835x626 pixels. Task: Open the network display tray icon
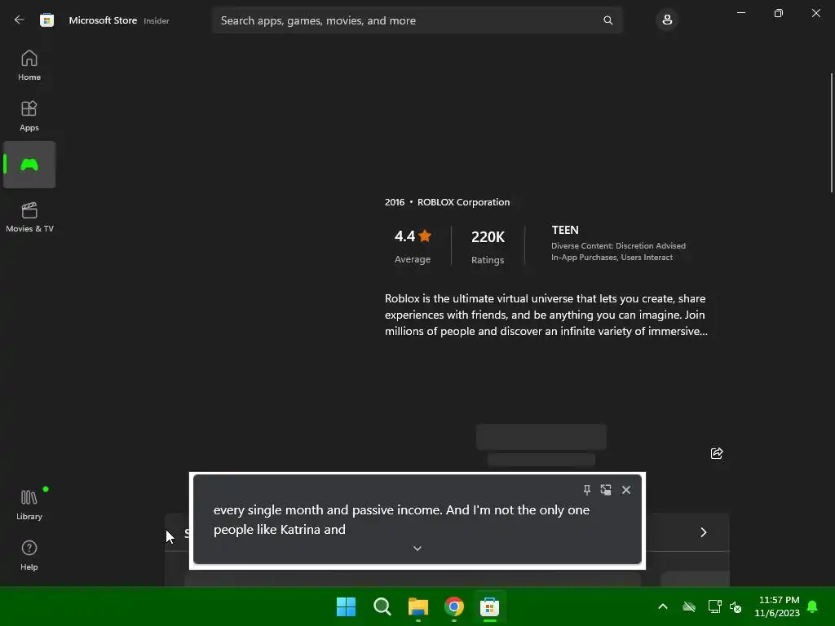(714, 606)
